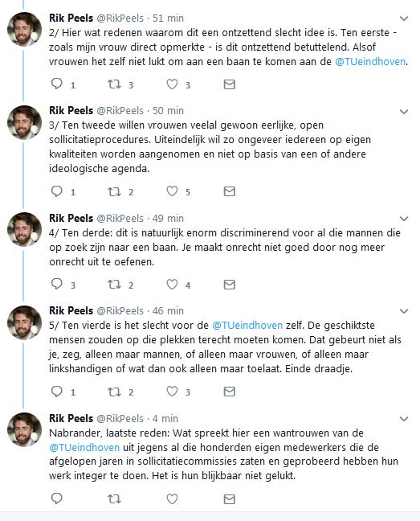Open @TUeindhoven mention in the 2/ tweet
This screenshot has width=420, height=521.
[370, 62]
